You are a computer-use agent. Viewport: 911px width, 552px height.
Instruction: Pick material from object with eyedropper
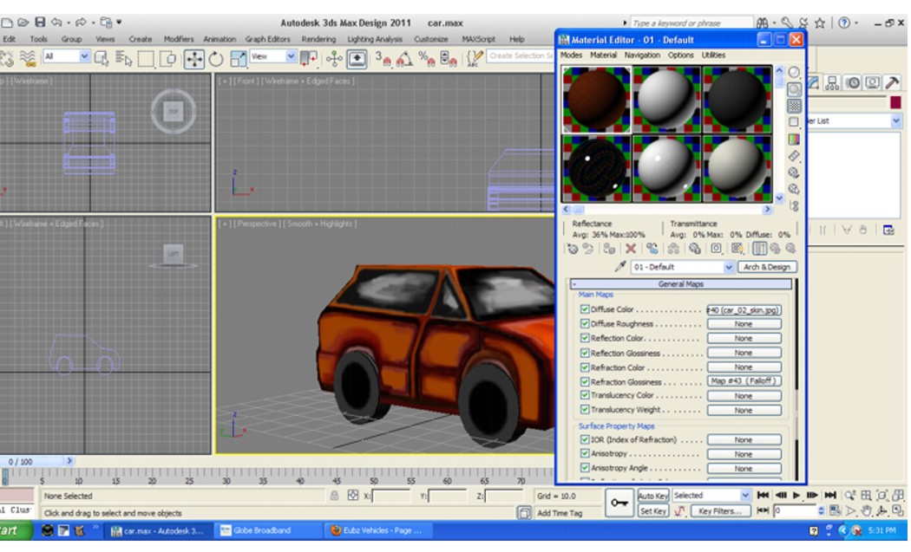click(620, 267)
